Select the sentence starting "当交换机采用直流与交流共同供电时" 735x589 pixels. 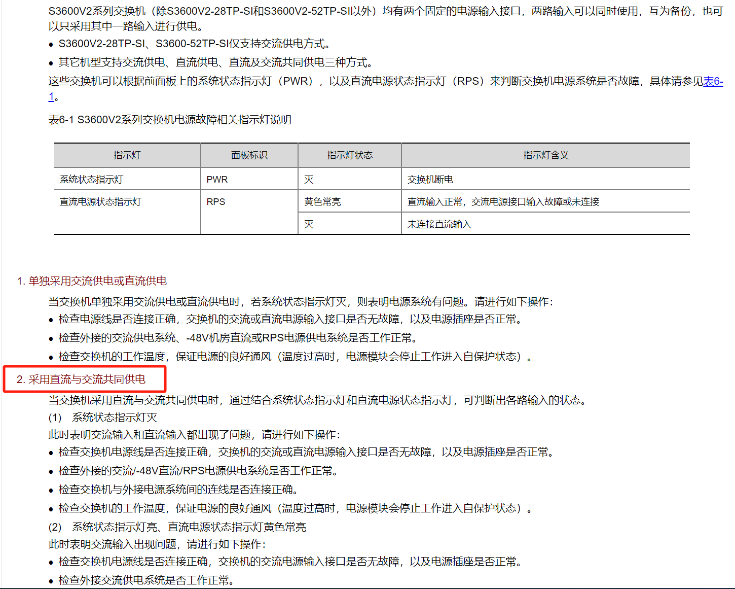pos(318,400)
